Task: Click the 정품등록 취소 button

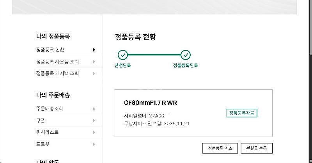Action: point(220,148)
